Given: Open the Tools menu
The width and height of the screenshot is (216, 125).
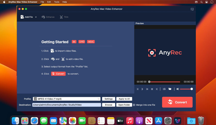Looking at the screenshot, I should tap(57, 2).
